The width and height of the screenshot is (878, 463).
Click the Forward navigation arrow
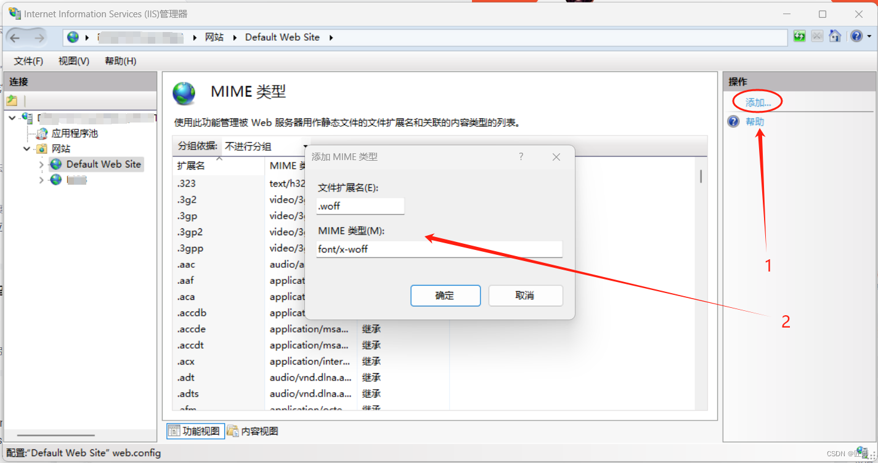coord(39,38)
